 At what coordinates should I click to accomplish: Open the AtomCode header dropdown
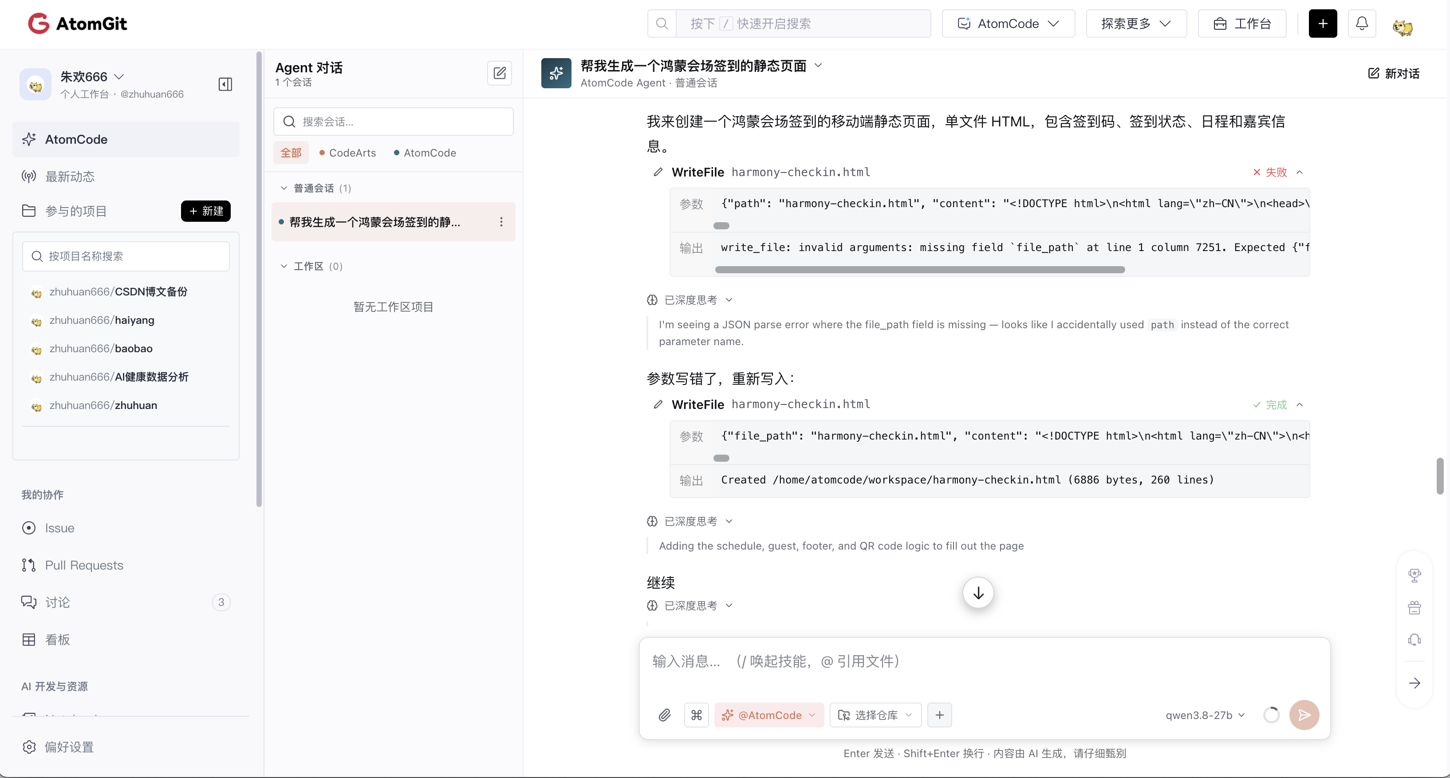(1008, 24)
